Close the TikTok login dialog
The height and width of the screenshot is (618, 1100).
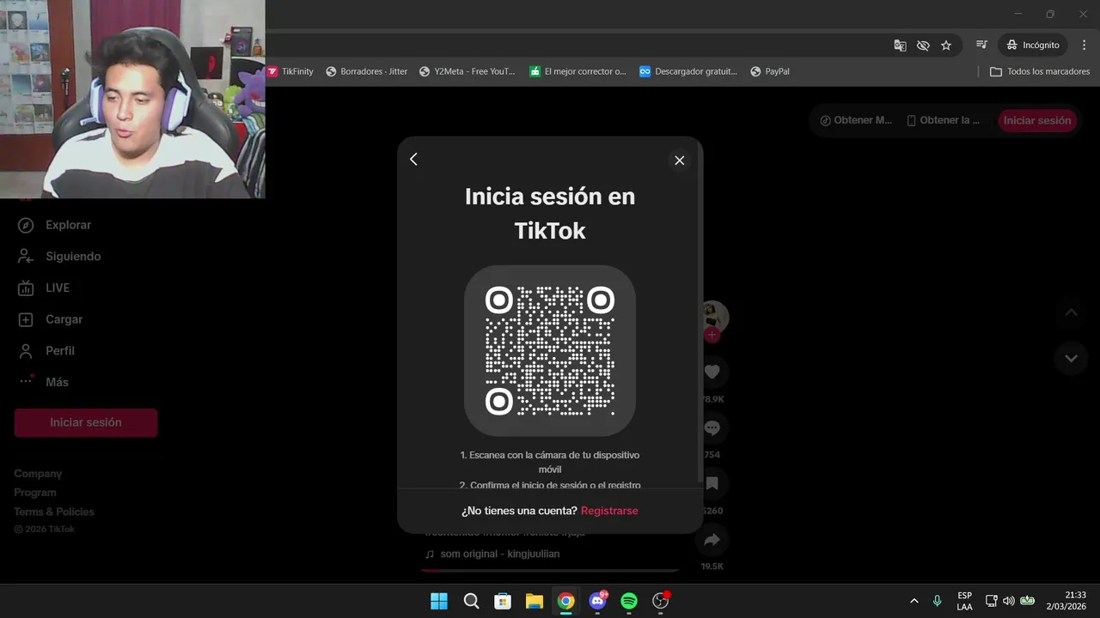coord(679,161)
